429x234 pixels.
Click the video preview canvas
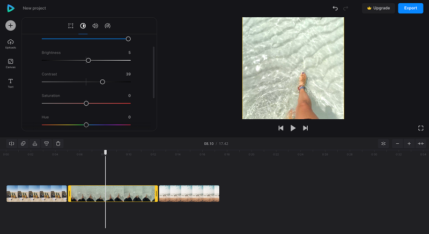(293, 68)
